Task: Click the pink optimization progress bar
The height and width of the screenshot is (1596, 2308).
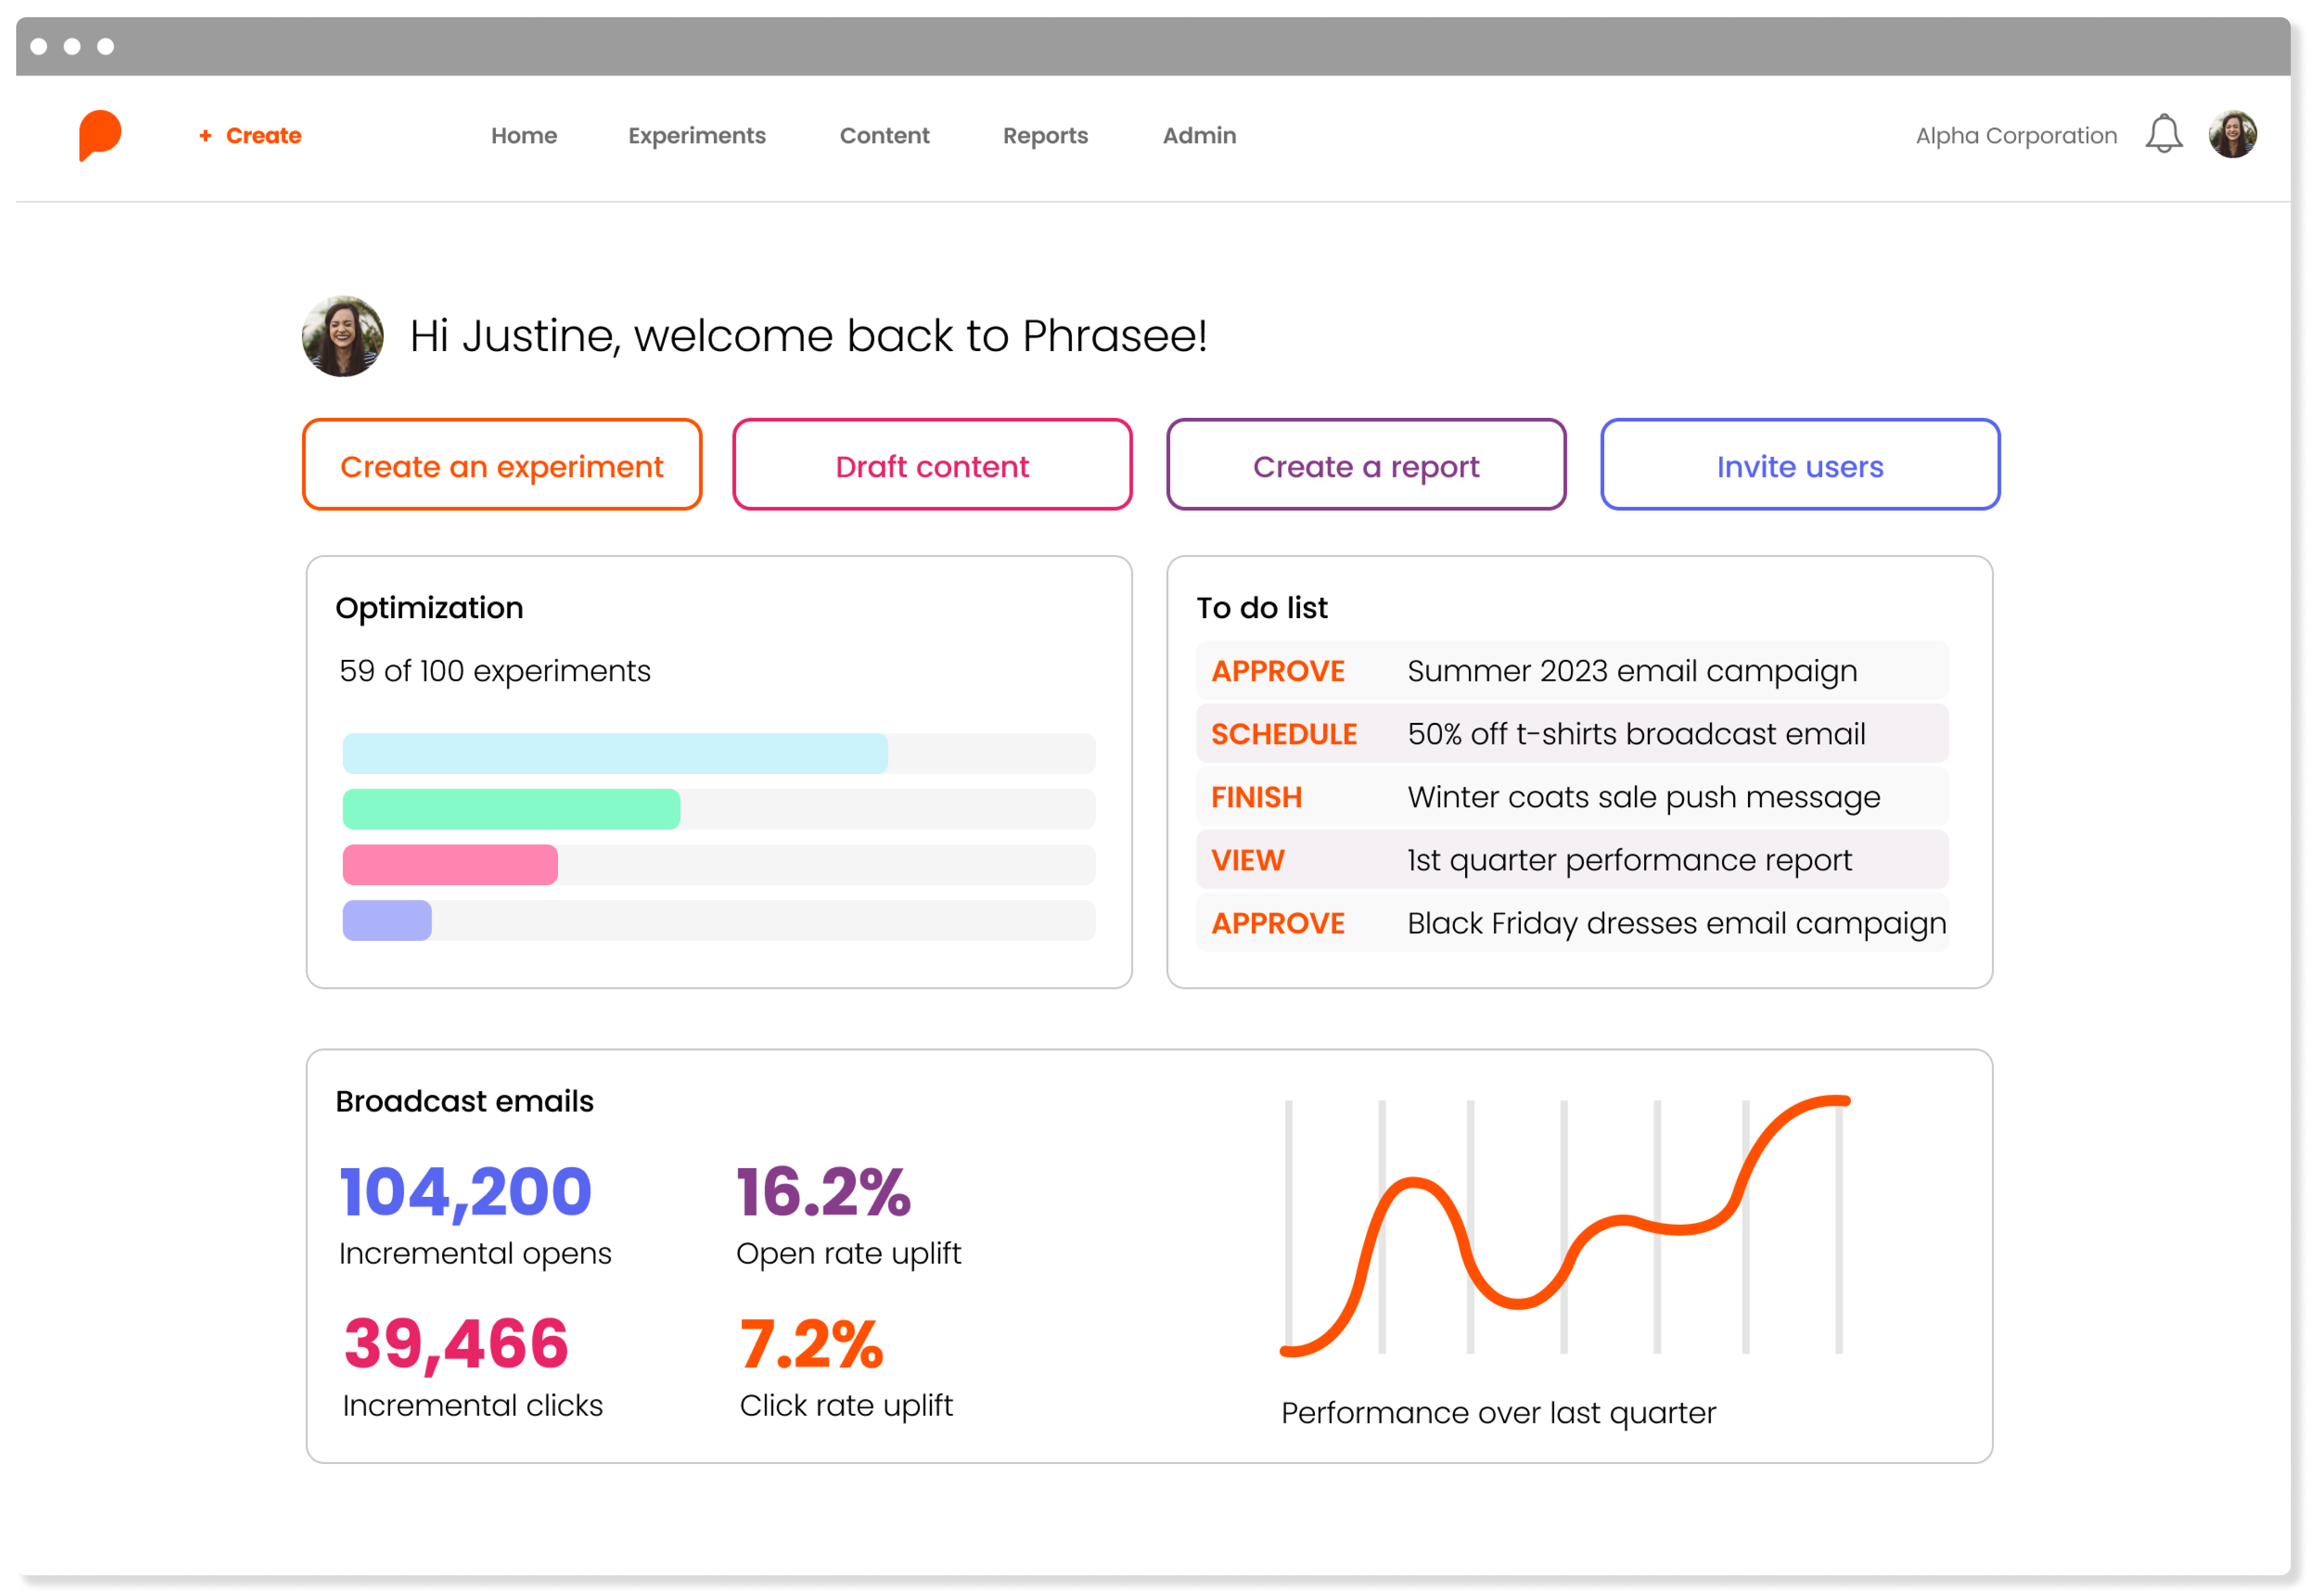Action: 450,865
